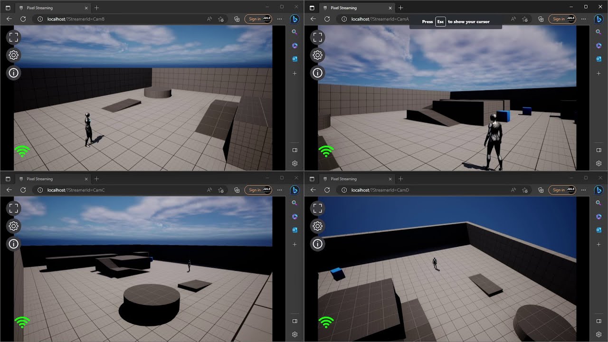
Task: Open stream settings gear in CamC window
Action: coord(14,226)
